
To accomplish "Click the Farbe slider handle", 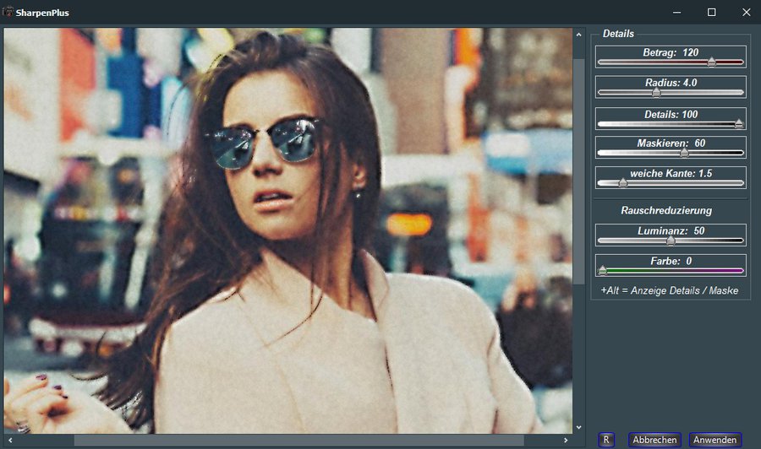I will pyautogui.click(x=602, y=271).
